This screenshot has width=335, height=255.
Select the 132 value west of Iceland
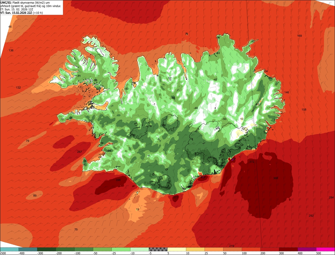click(x=18, y=88)
